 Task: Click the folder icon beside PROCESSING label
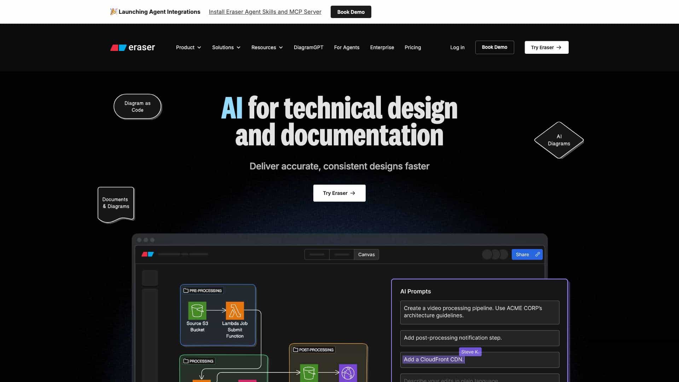tap(186, 361)
